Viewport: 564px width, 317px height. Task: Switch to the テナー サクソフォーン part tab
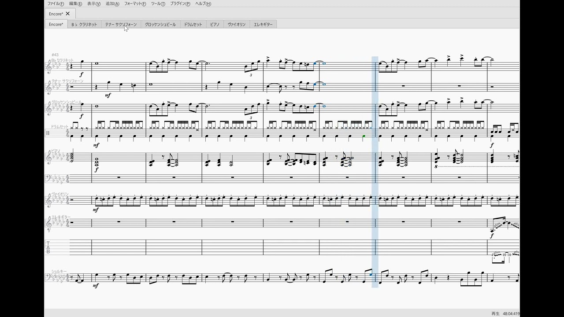[121, 24]
